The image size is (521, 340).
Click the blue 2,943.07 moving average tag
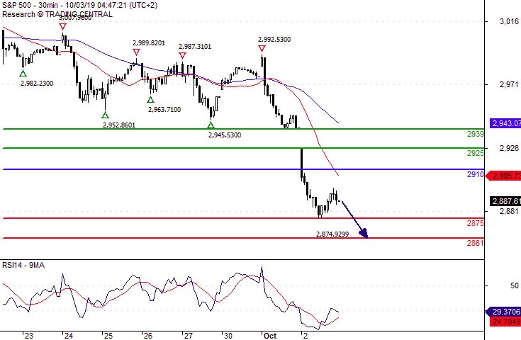(x=505, y=123)
